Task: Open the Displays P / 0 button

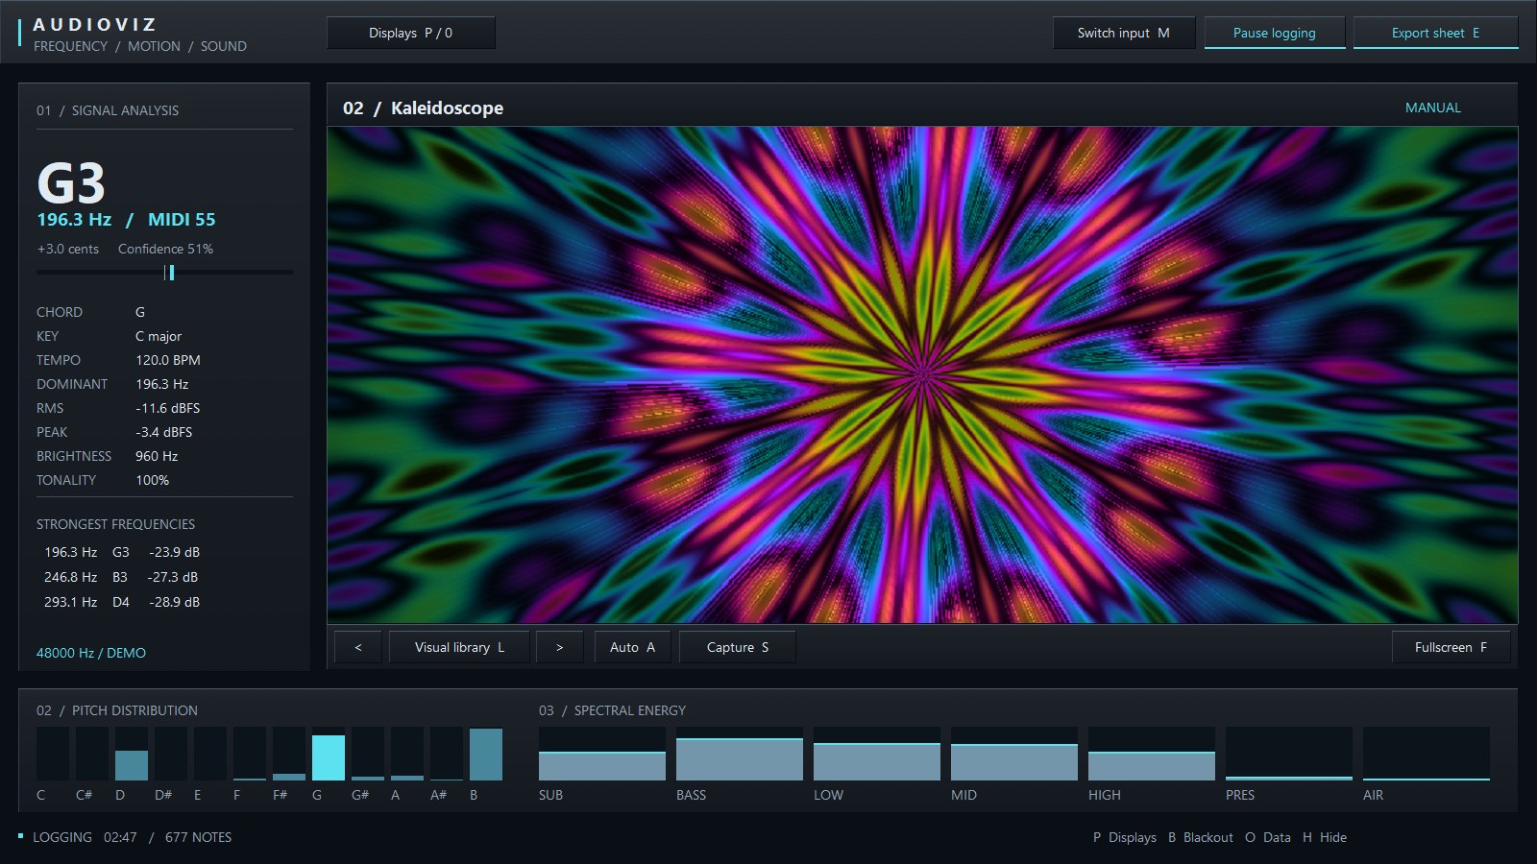Action: [x=411, y=33]
